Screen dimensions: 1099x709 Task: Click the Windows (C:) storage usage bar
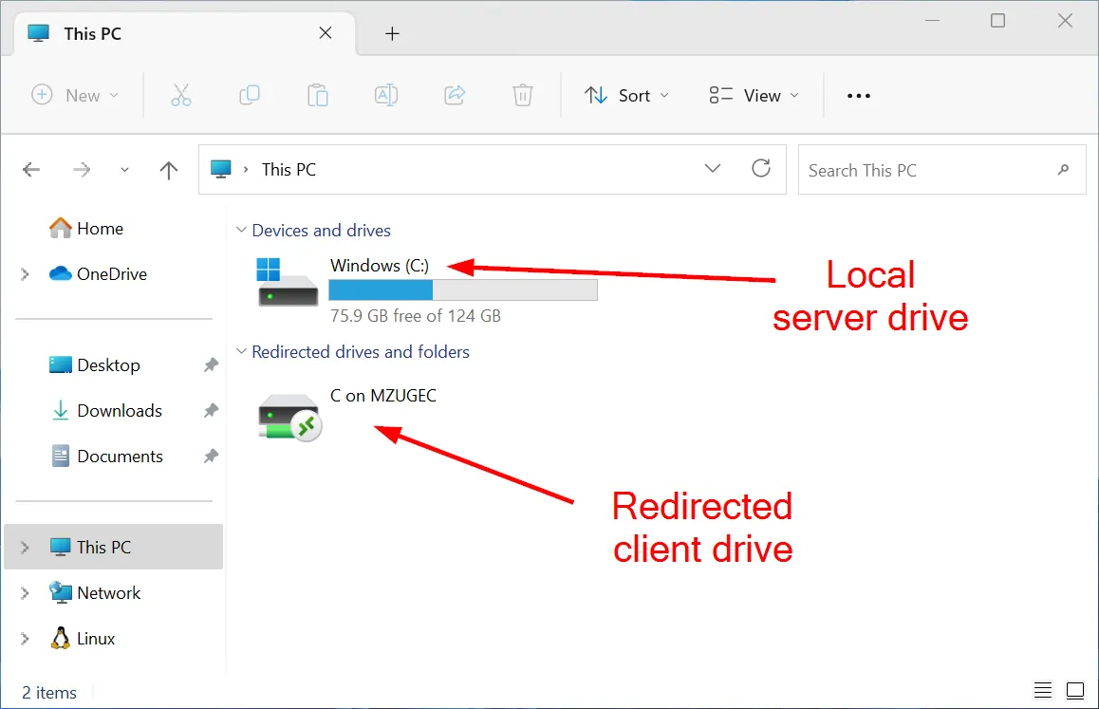(x=462, y=289)
